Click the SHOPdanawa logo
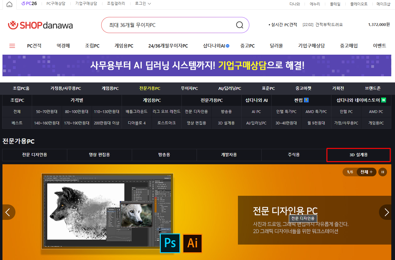The image size is (395, 260). tap(40, 25)
